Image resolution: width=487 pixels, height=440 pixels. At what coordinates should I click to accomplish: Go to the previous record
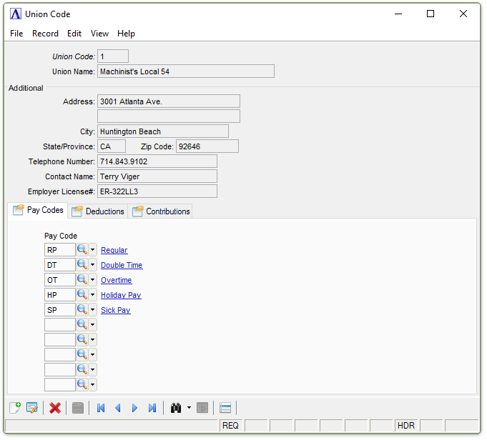(x=118, y=408)
